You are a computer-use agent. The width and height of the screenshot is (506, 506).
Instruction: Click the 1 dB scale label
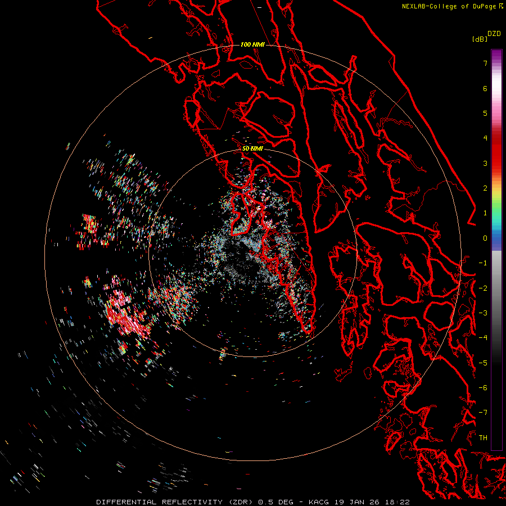pos(485,213)
